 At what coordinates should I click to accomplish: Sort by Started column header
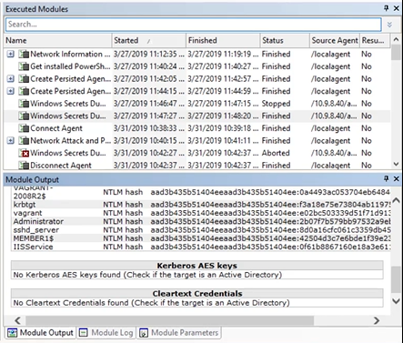[148, 41]
